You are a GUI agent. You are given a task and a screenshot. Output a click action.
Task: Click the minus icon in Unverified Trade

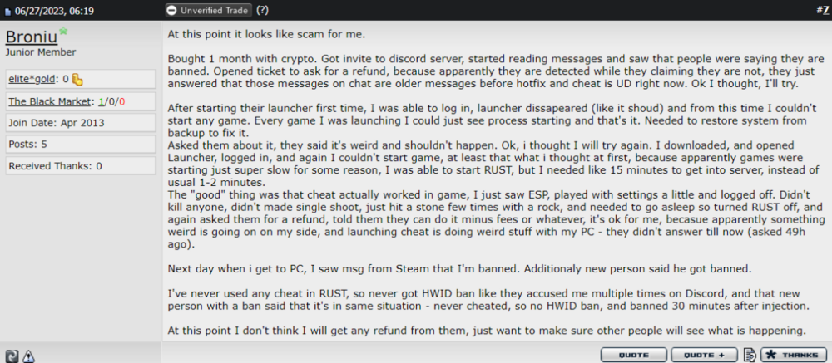171,11
